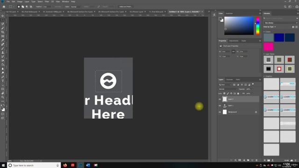The height and width of the screenshot is (168, 299).
Task: Choose Intersect with Selection mode icon
Action: 31,7
